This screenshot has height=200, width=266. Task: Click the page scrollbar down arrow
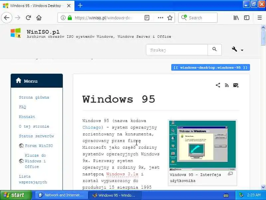pos(263,187)
